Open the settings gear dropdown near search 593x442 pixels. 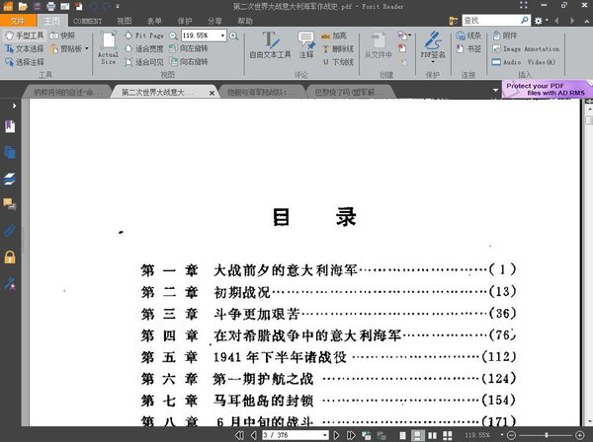pos(541,21)
